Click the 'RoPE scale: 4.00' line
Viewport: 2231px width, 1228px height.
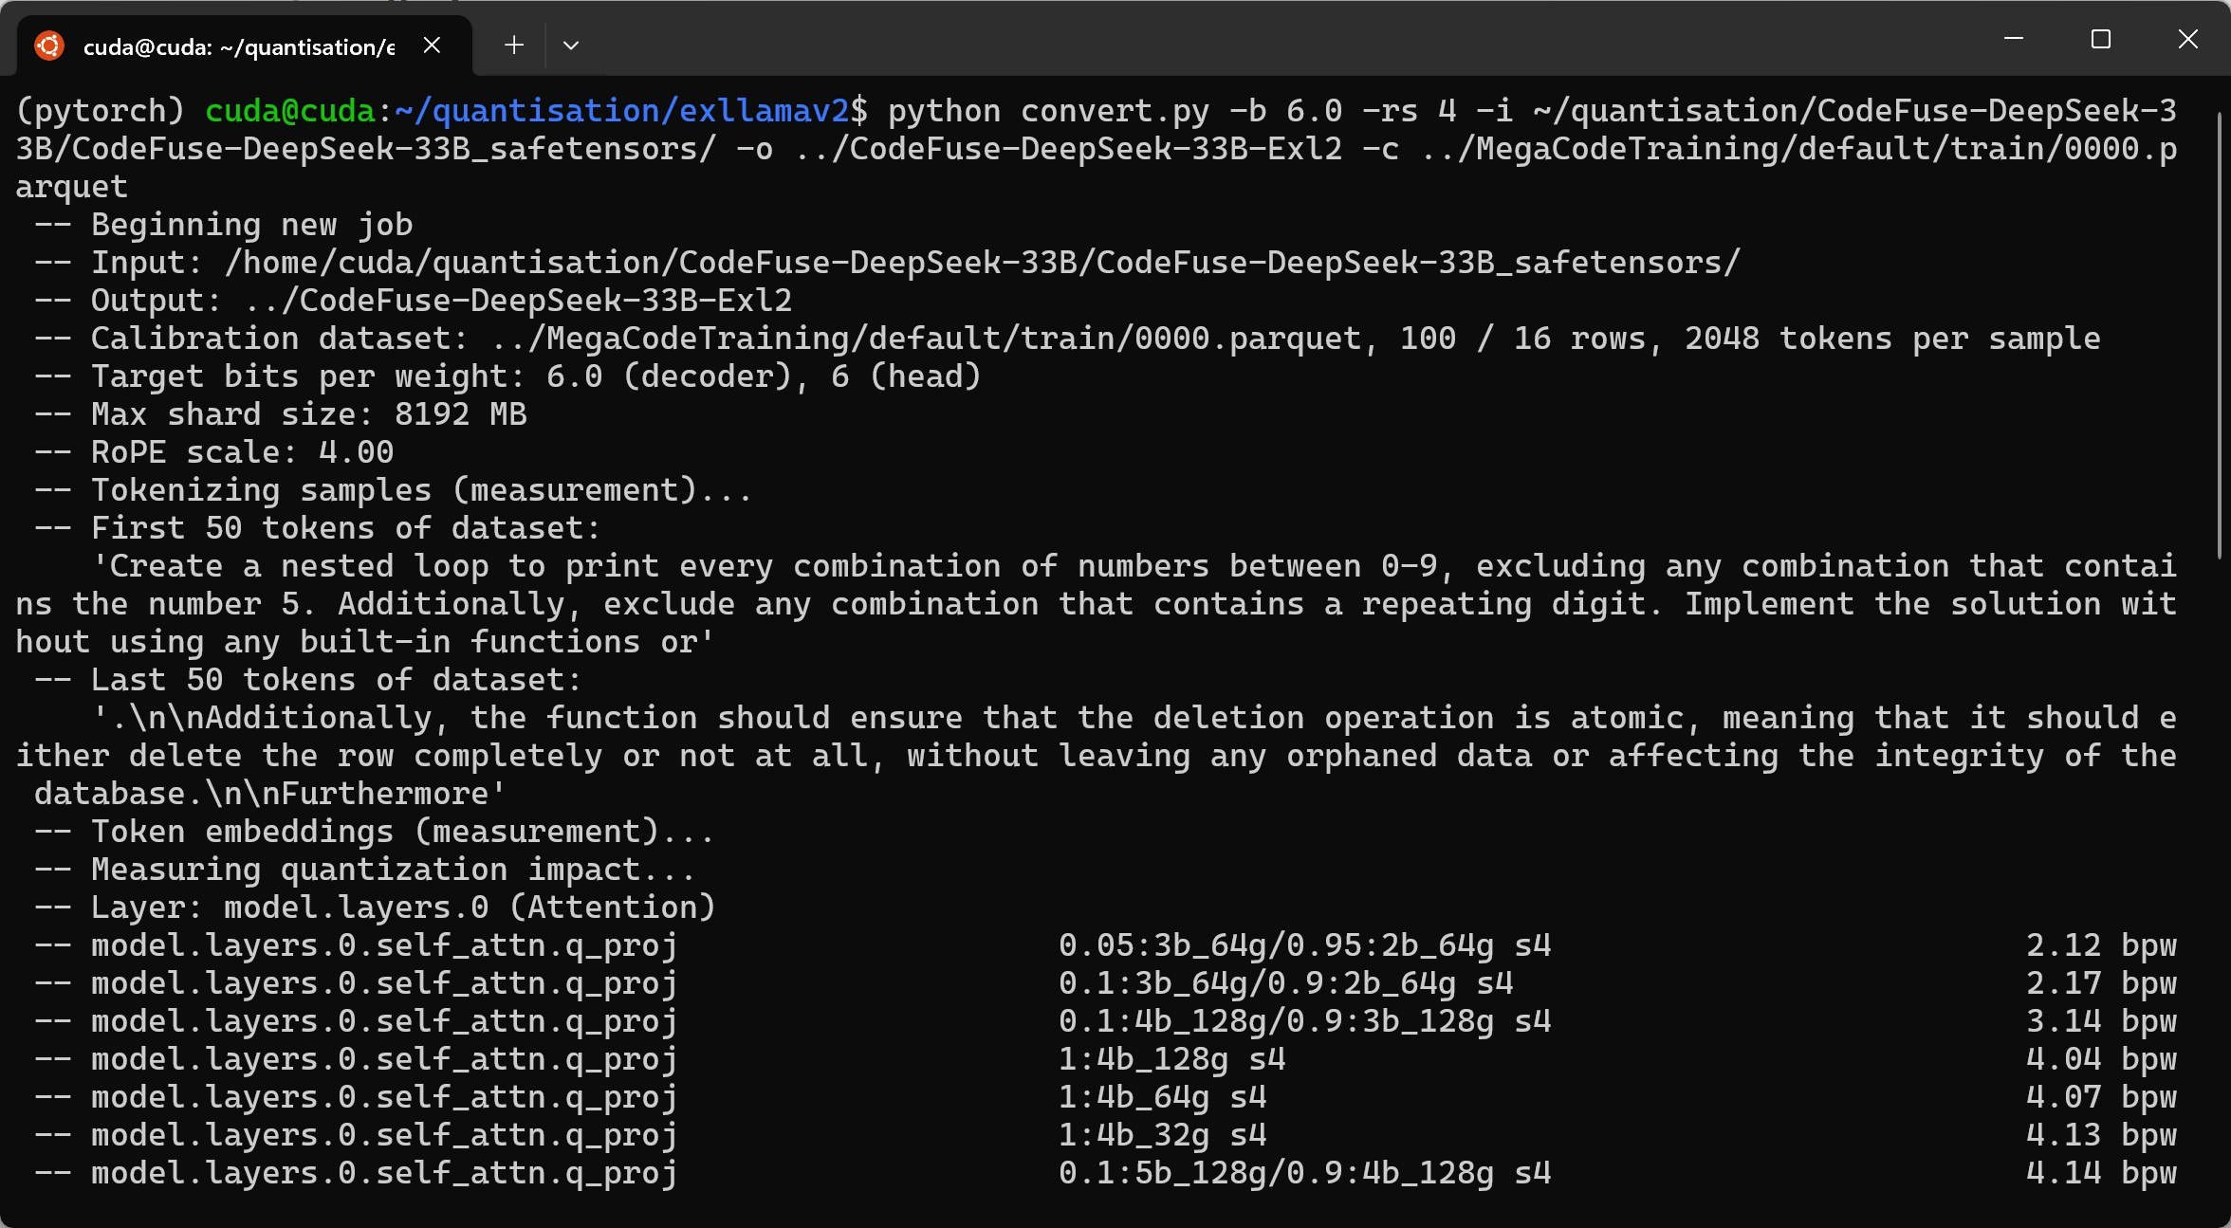[x=214, y=452]
